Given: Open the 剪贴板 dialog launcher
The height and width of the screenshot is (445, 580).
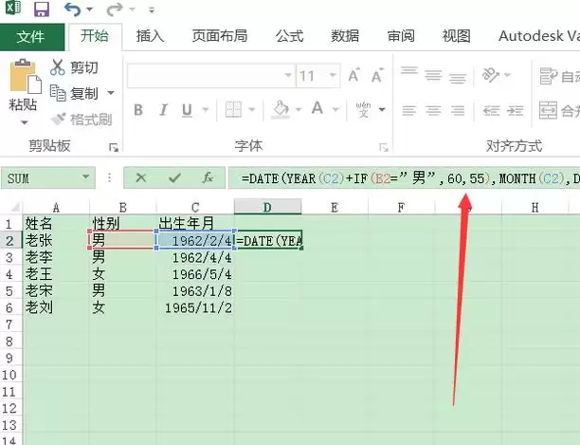Looking at the screenshot, I should click(x=114, y=148).
